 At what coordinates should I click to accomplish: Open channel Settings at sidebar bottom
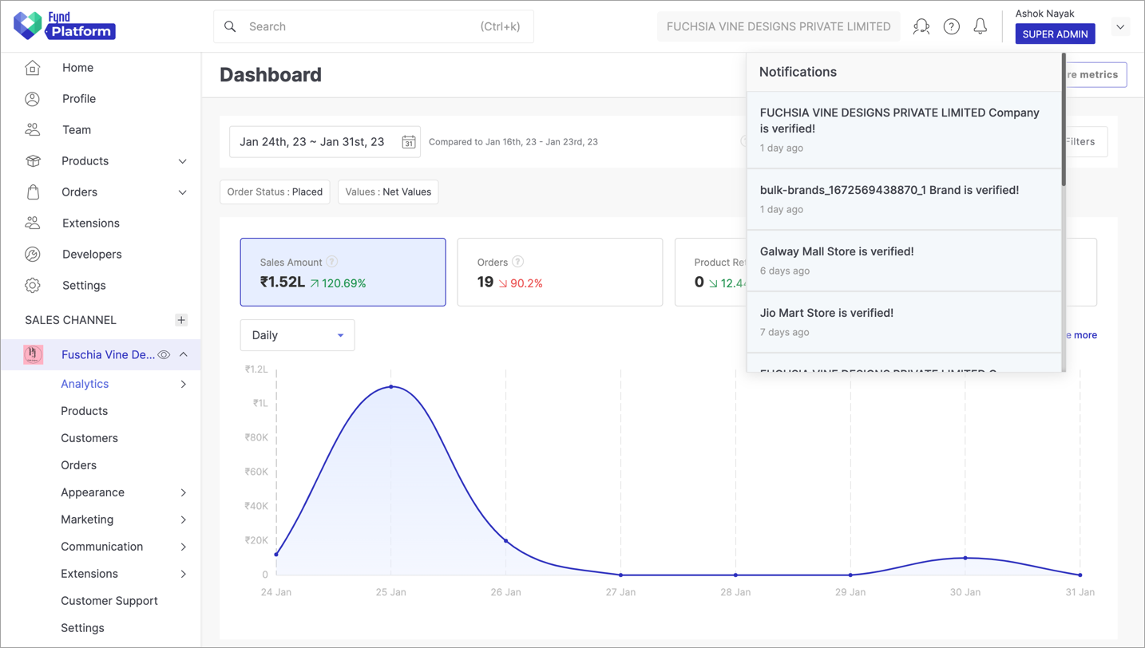[82, 628]
